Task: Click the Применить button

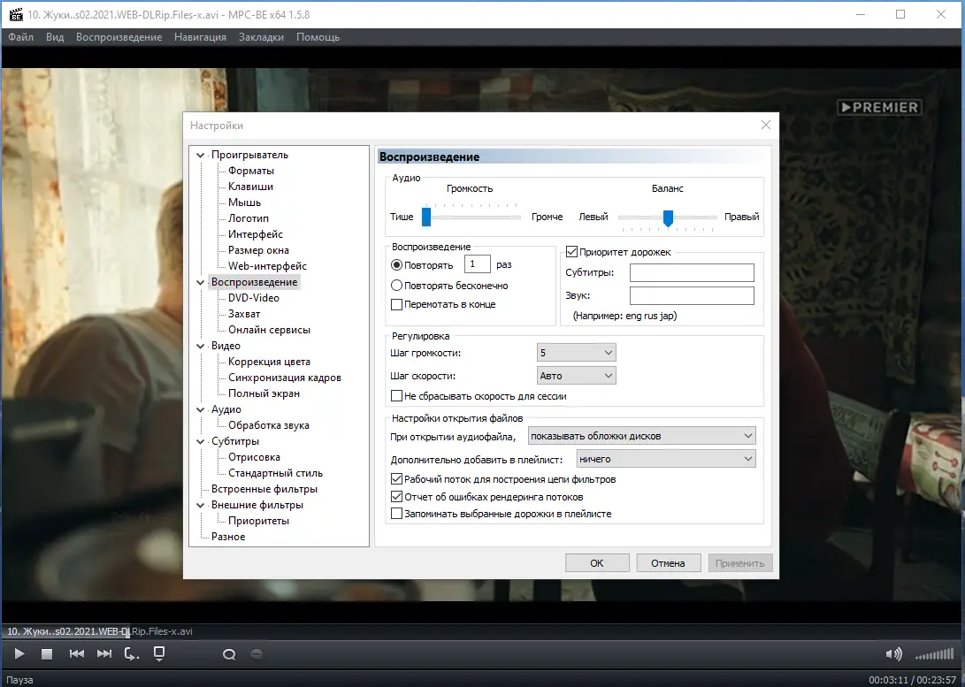Action: (739, 562)
